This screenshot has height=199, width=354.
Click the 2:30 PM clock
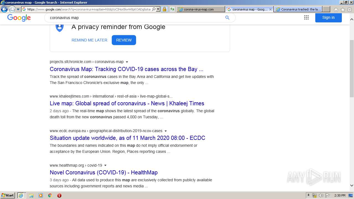[340, 195]
